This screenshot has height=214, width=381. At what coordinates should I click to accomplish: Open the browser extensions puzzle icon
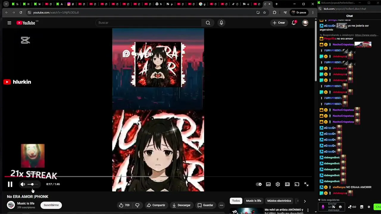274,12
